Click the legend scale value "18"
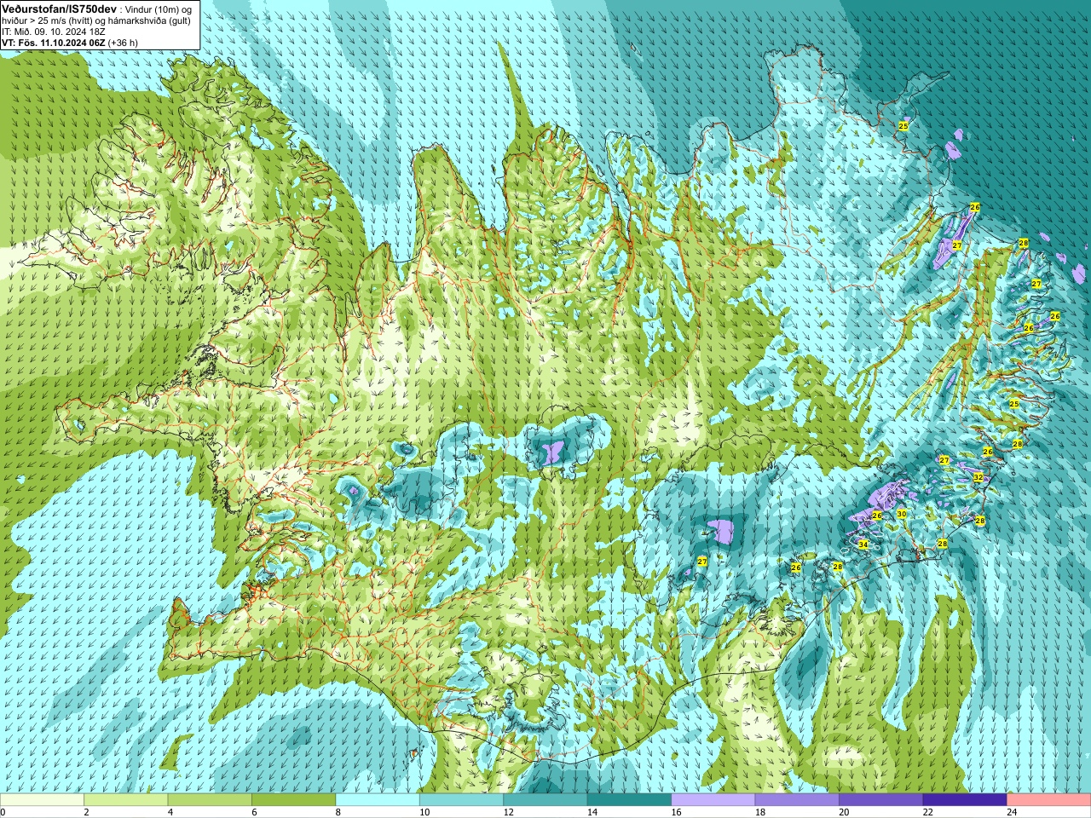This screenshot has width=1091, height=818. pyautogui.click(x=759, y=812)
